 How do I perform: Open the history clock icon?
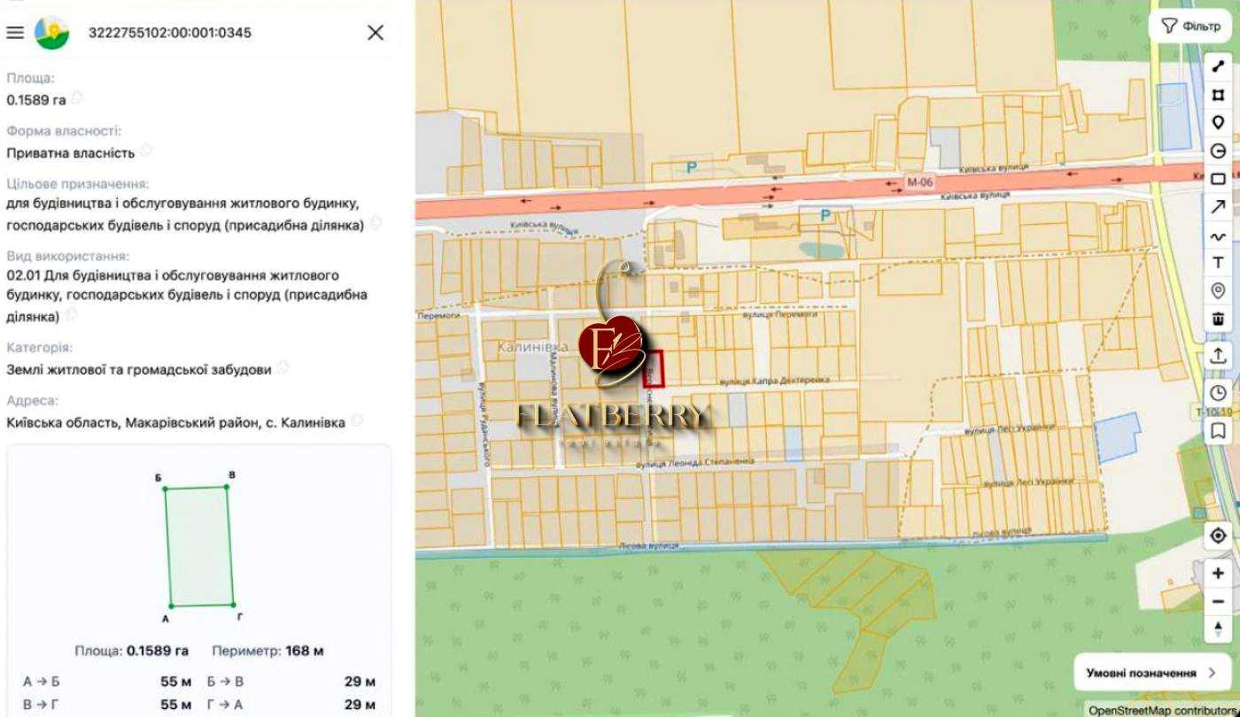(1218, 393)
